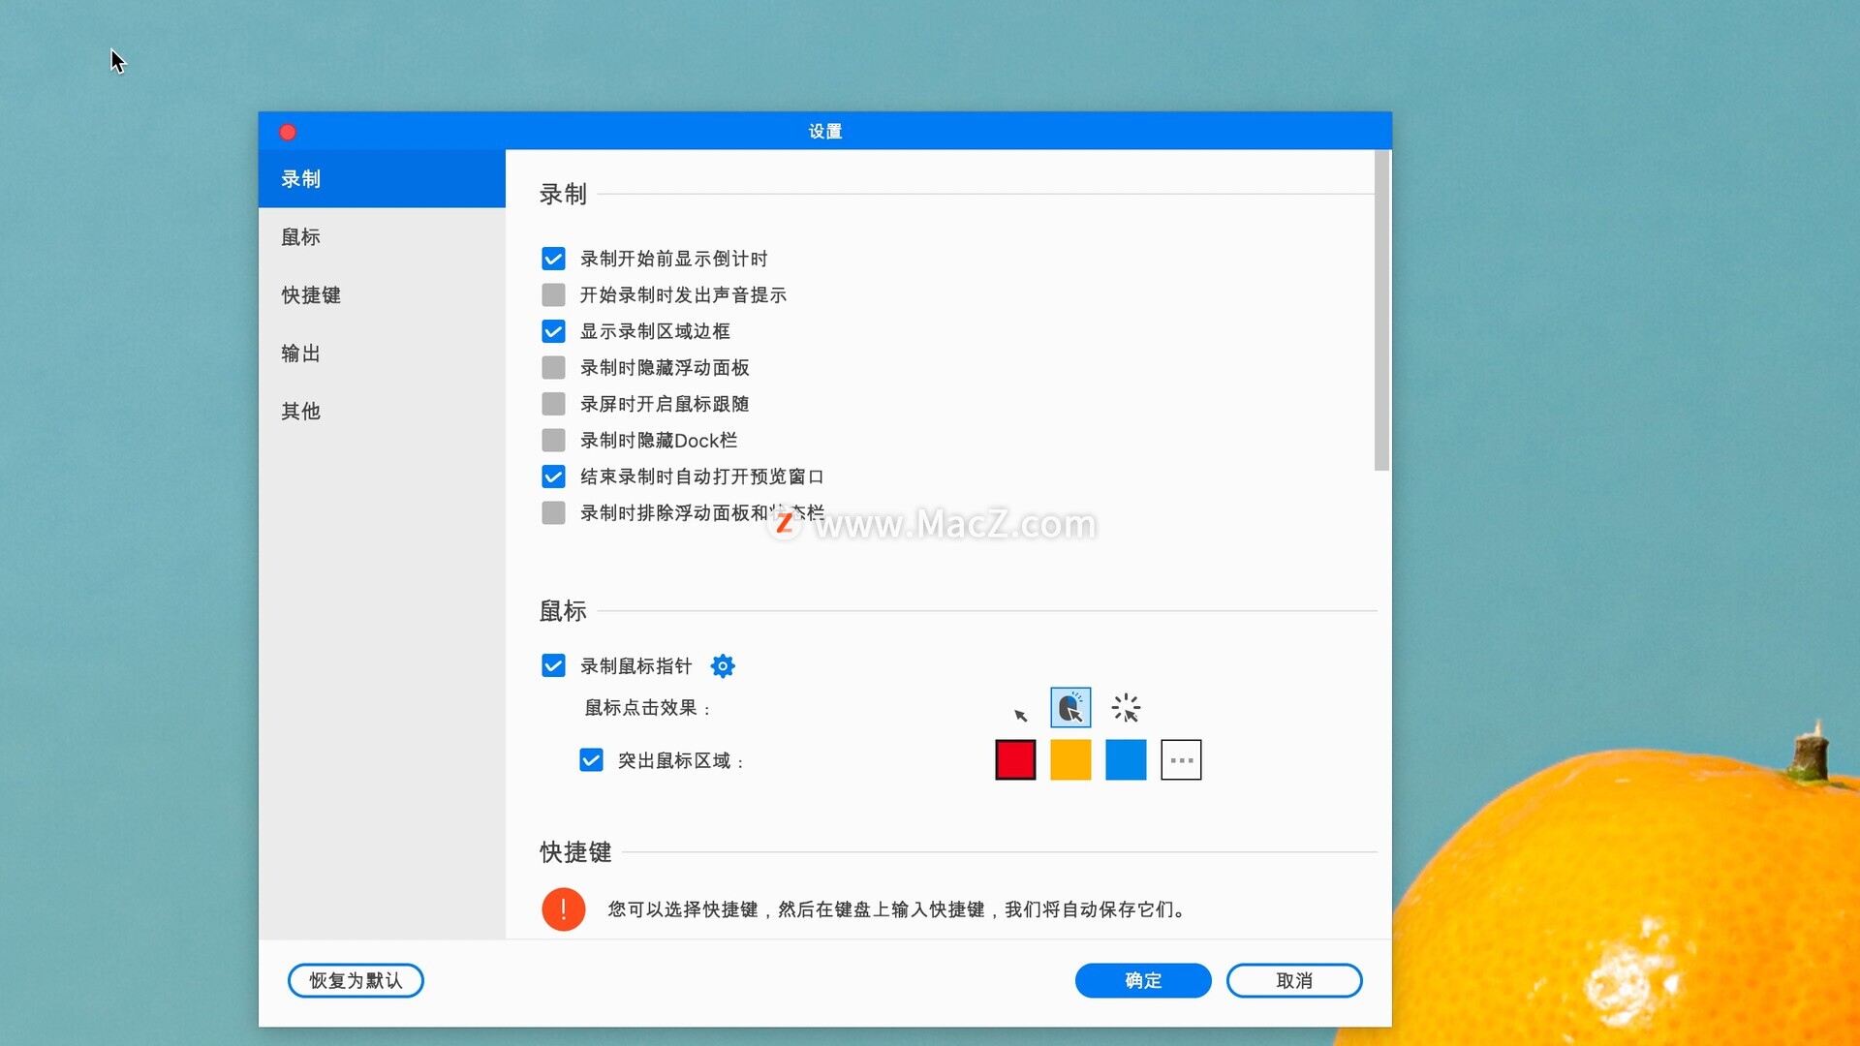
Task: Click 鼠标点击效果 label text
Action: [x=647, y=708]
